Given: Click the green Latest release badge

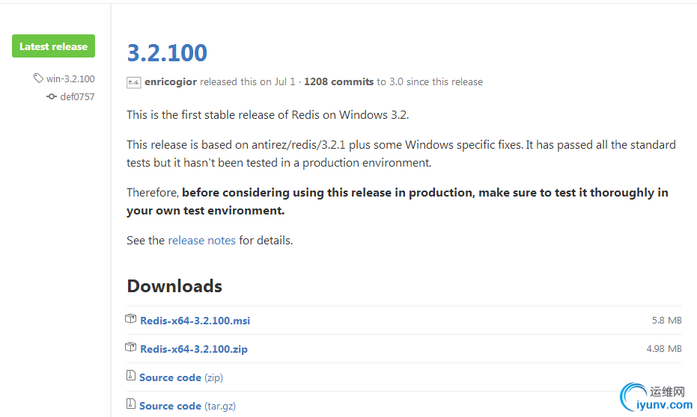Looking at the screenshot, I should click(x=53, y=46).
